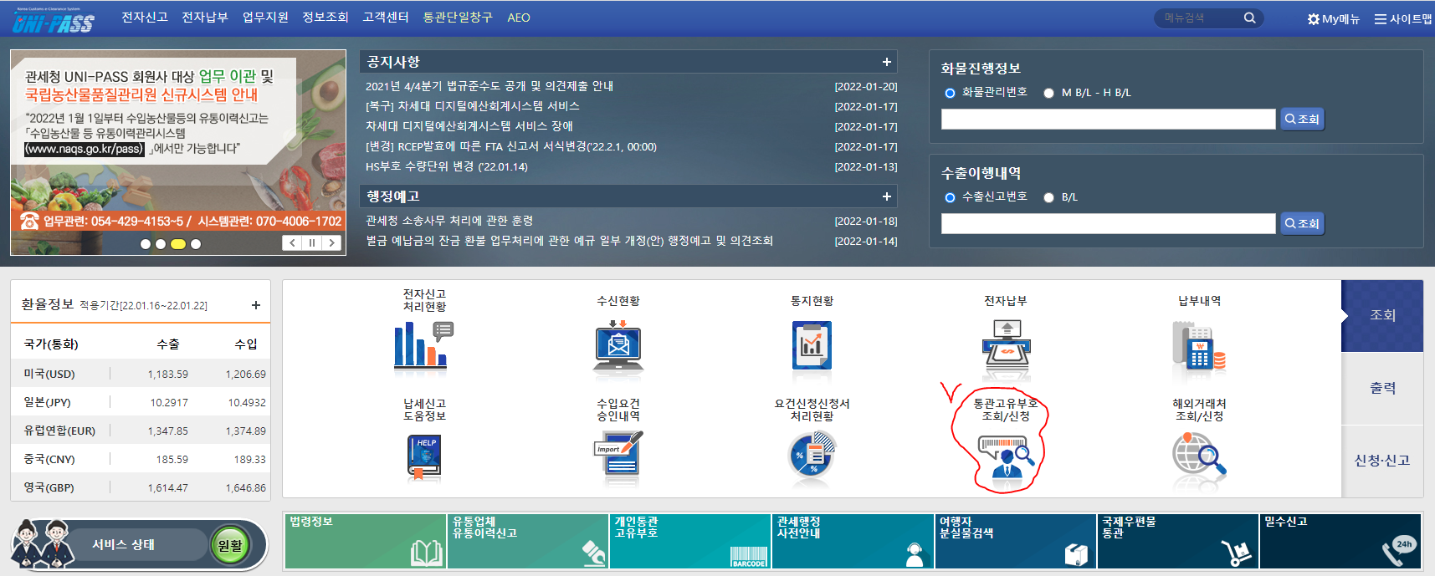
Task: Select the M B/L - H B/L radio button
Action: pos(1048,93)
